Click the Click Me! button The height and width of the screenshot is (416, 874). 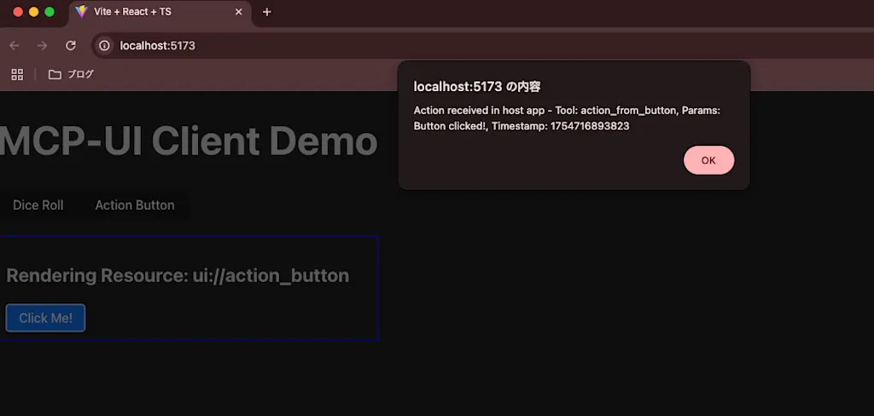click(46, 318)
